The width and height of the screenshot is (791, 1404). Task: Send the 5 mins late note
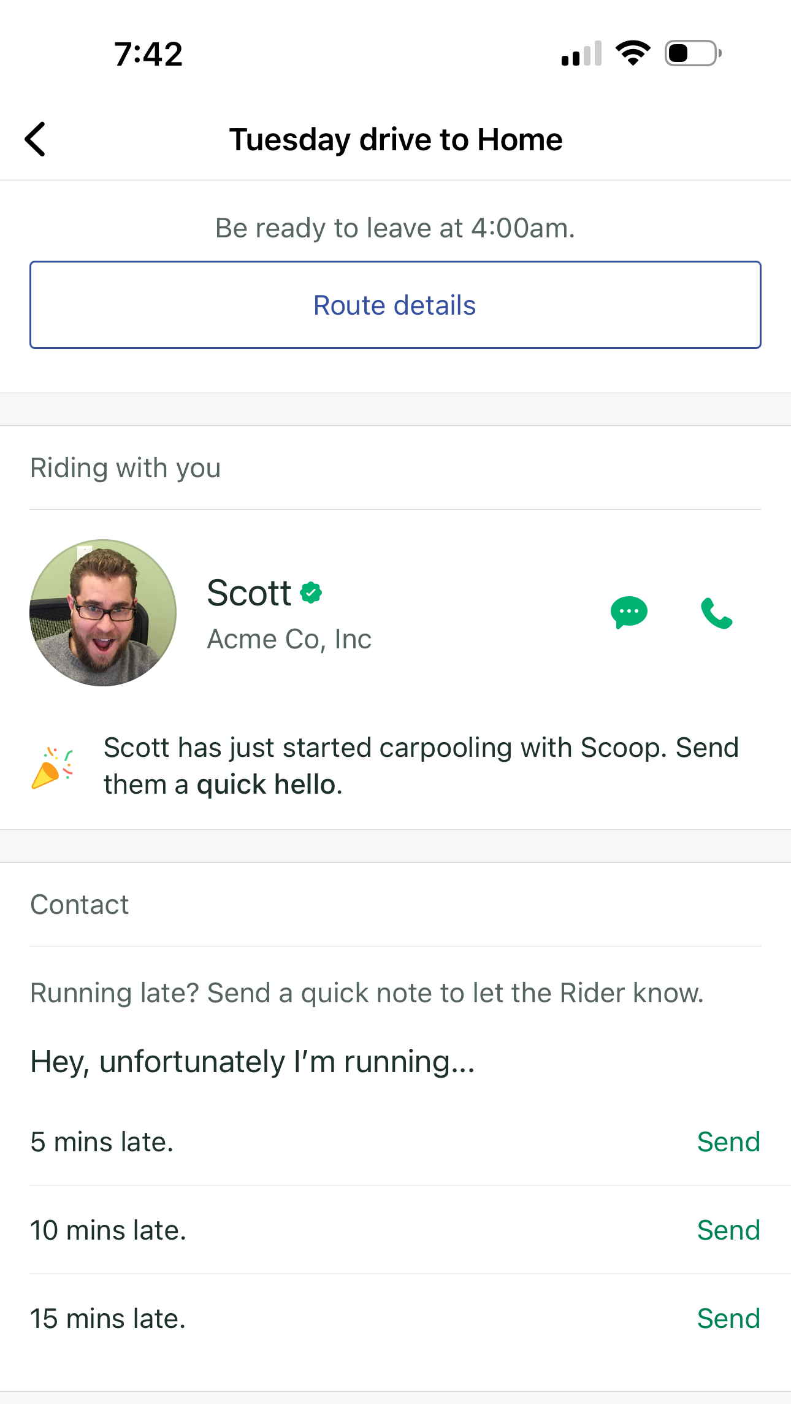pos(728,1142)
